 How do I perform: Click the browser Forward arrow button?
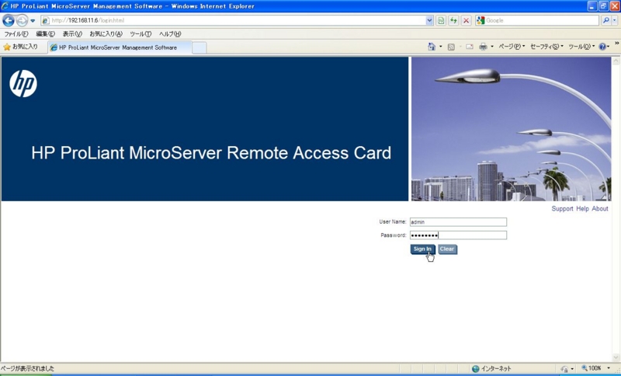pos(22,20)
